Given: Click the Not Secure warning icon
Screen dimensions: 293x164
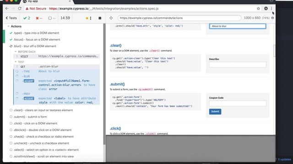Looking at the screenshot, I should pos(27,9).
